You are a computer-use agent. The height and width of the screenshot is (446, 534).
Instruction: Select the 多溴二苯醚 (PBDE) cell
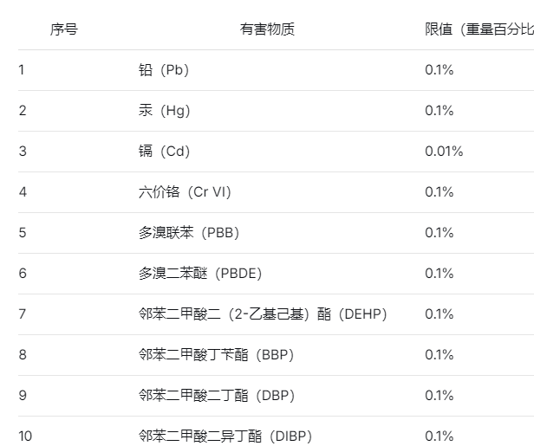point(199,274)
